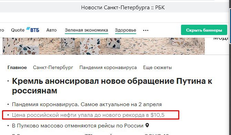Click location pin icon beside Пулково headline

[x=147, y=125]
